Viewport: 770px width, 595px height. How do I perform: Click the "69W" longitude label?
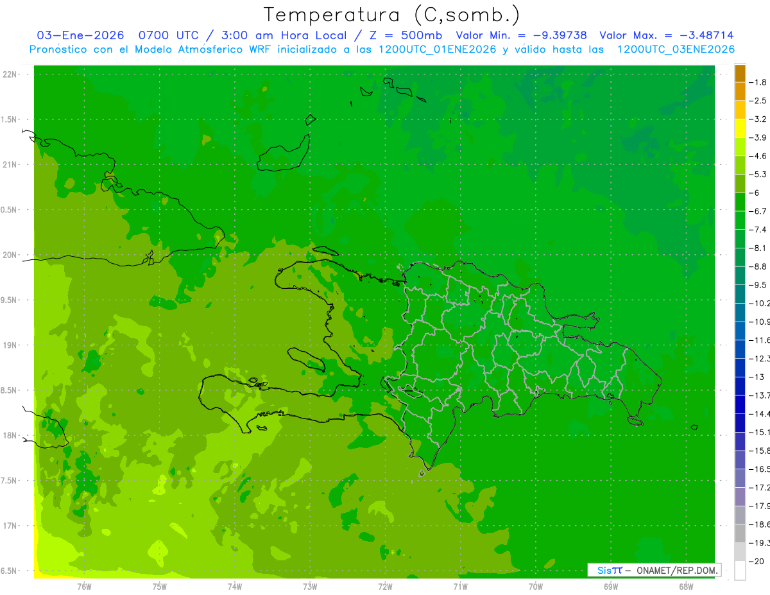tap(611, 586)
